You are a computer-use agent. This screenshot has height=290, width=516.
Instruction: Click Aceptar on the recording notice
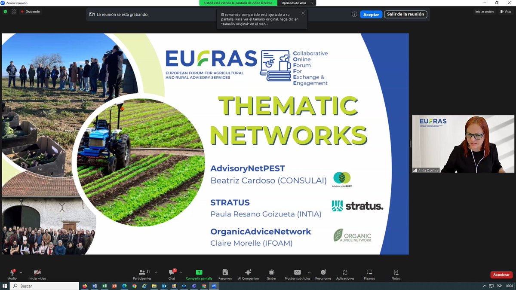pos(371,14)
